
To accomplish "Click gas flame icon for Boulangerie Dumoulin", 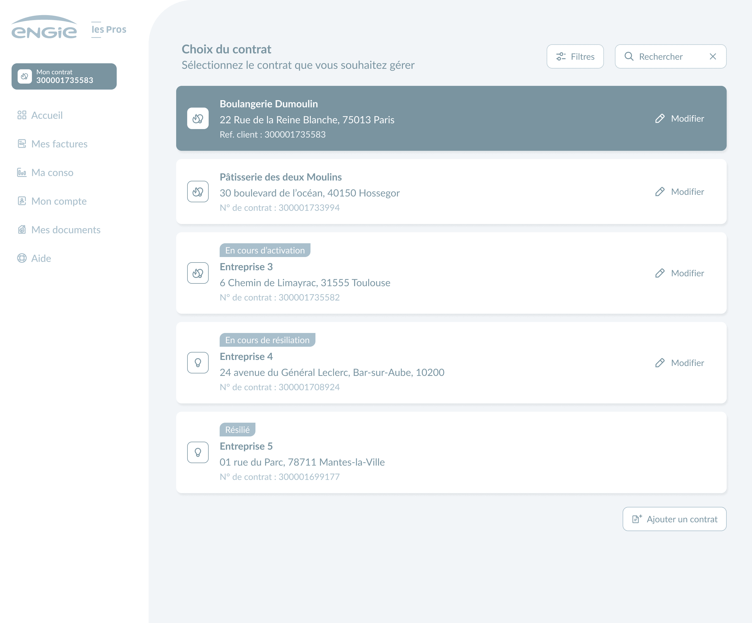I will pos(198,119).
